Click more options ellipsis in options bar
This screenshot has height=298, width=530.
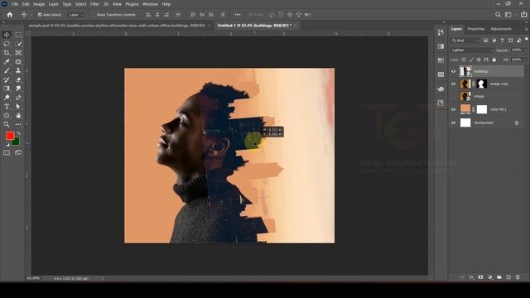point(238,15)
